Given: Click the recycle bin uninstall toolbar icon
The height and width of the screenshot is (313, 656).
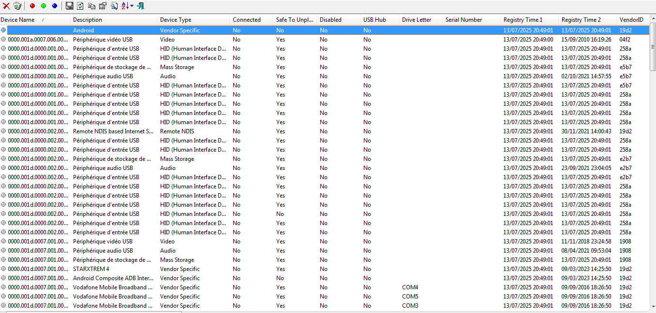Looking at the screenshot, I should coord(17,6).
